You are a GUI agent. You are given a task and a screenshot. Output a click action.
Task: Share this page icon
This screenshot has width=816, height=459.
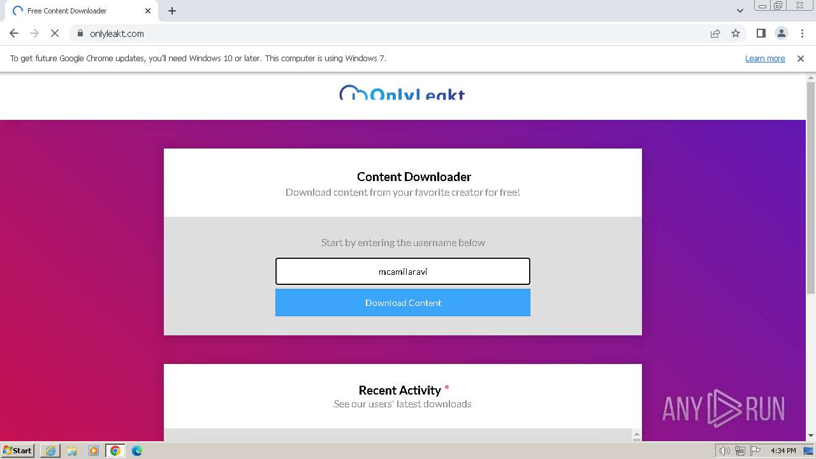tap(715, 33)
